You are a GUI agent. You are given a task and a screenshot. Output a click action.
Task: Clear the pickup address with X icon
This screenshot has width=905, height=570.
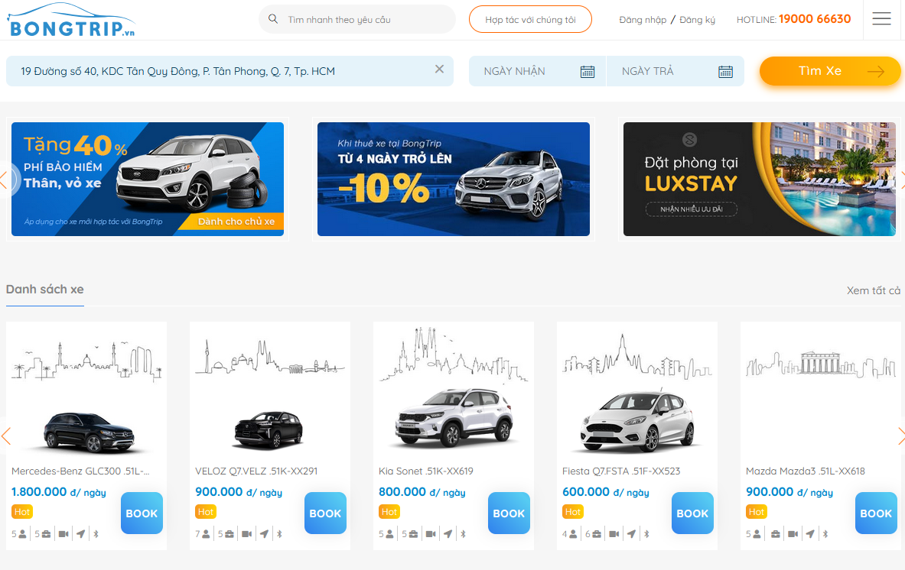439,70
